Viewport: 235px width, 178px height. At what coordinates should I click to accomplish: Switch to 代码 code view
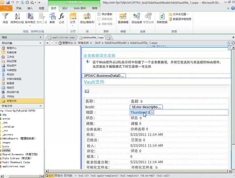(x=68, y=176)
